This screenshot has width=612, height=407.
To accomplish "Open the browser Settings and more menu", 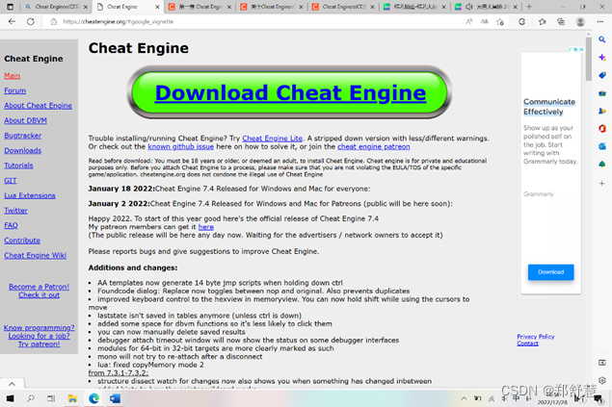I will 599,22.
